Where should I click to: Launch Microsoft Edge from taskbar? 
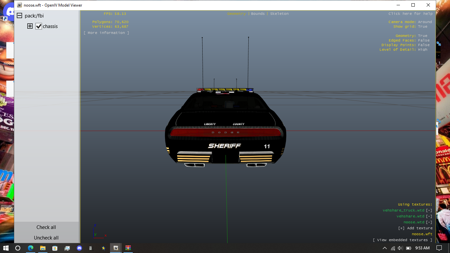point(30,248)
